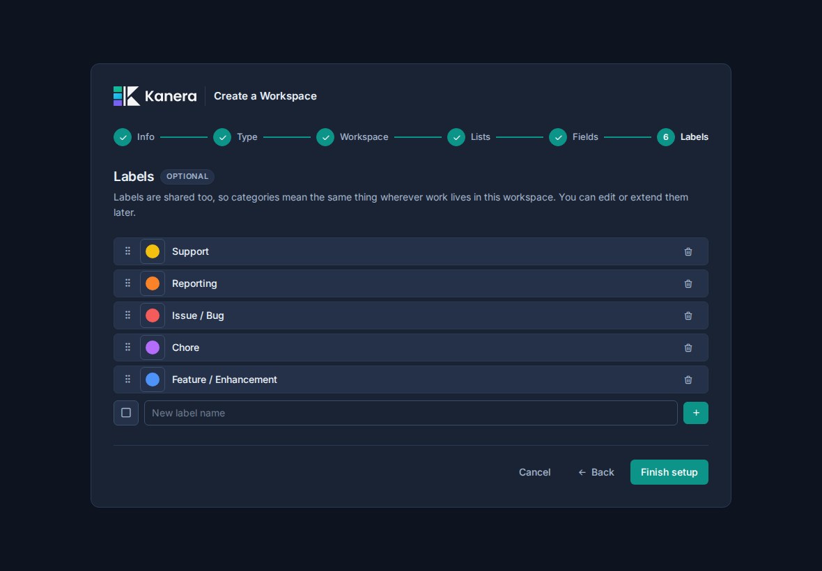Open purple color swatch for Chore
This screenshot has height=571, width=822.
(x=153, y=347)
